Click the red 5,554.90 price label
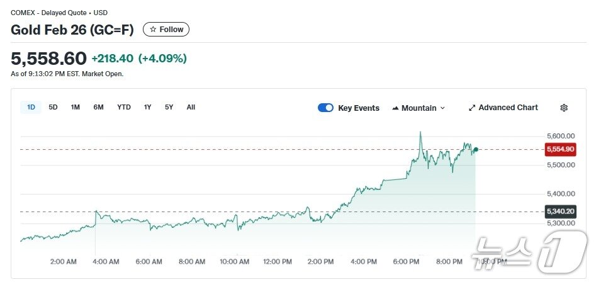Image resolution: width=596 pixels, height=282 pixels. pyautogui.click(x=560, y=149)
